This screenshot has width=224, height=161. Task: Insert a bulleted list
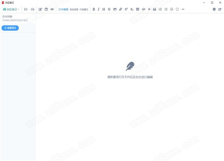click(x=166, y=9)
